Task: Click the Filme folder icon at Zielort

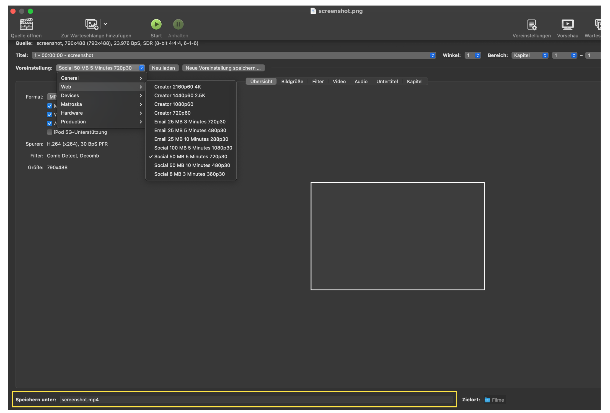Action: pos(487,400)
